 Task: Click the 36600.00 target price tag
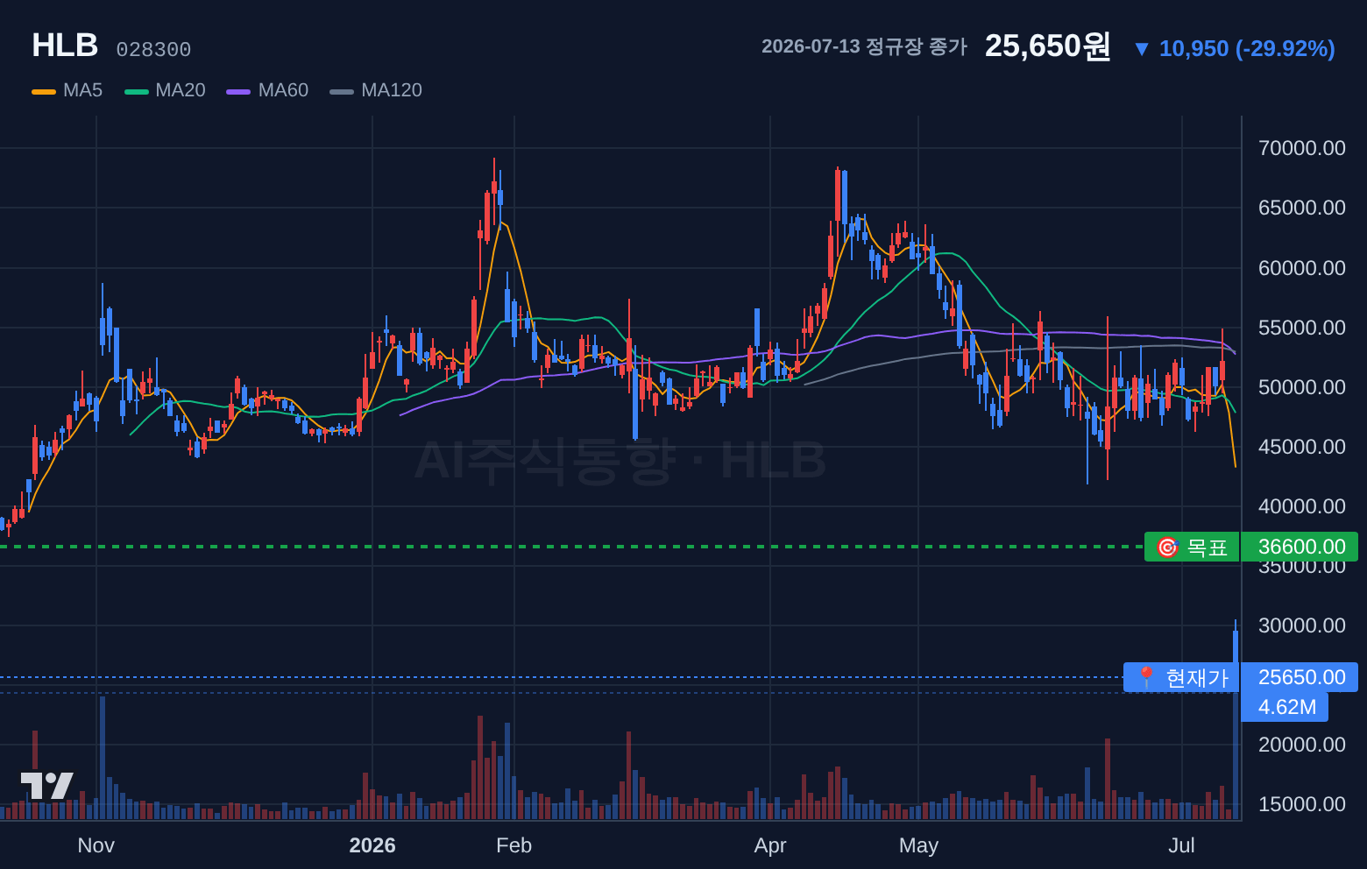(1300, 547)
